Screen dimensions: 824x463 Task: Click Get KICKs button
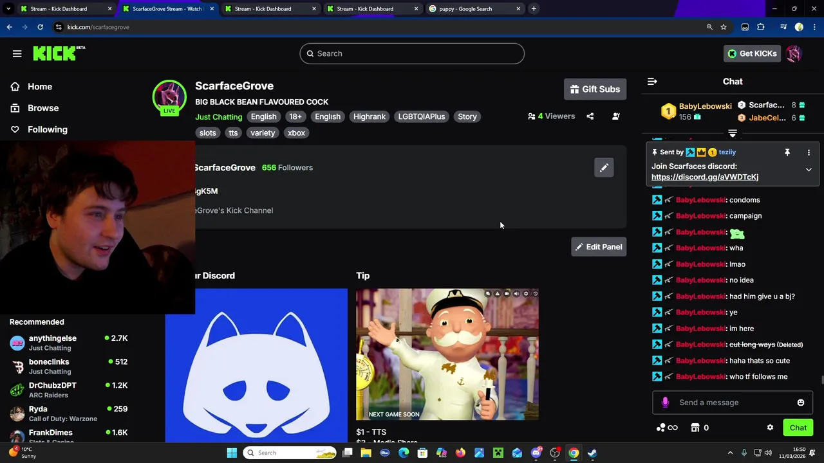752,53
